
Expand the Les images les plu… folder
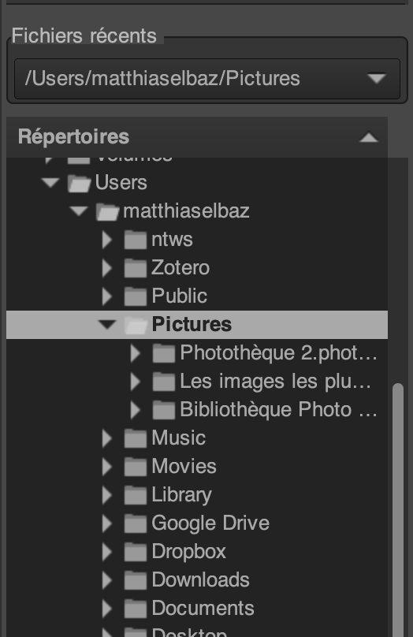[136, 382]
